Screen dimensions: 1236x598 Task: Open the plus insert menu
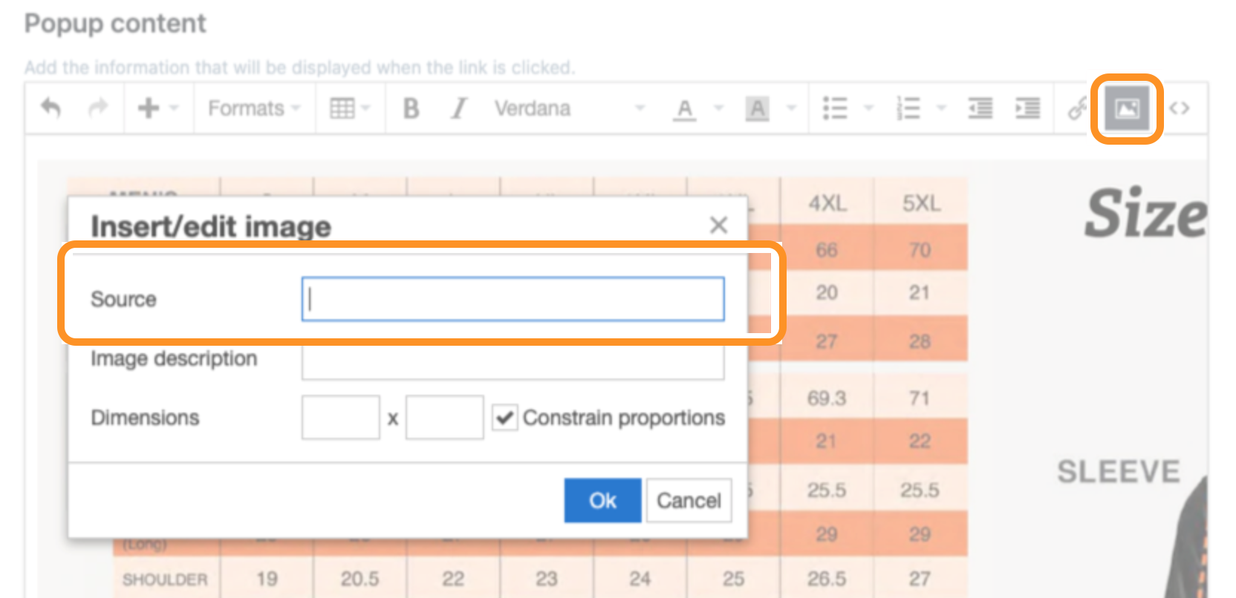[157, 108]
